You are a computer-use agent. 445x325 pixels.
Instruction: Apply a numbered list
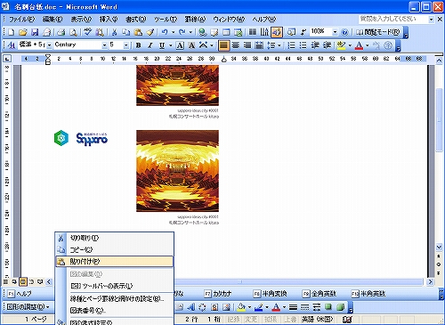291,45
